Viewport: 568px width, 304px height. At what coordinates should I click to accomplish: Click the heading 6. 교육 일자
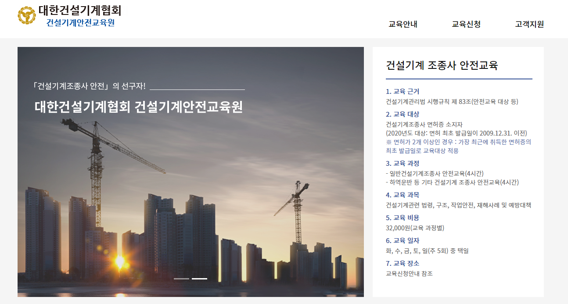click(x=403, y=240)
